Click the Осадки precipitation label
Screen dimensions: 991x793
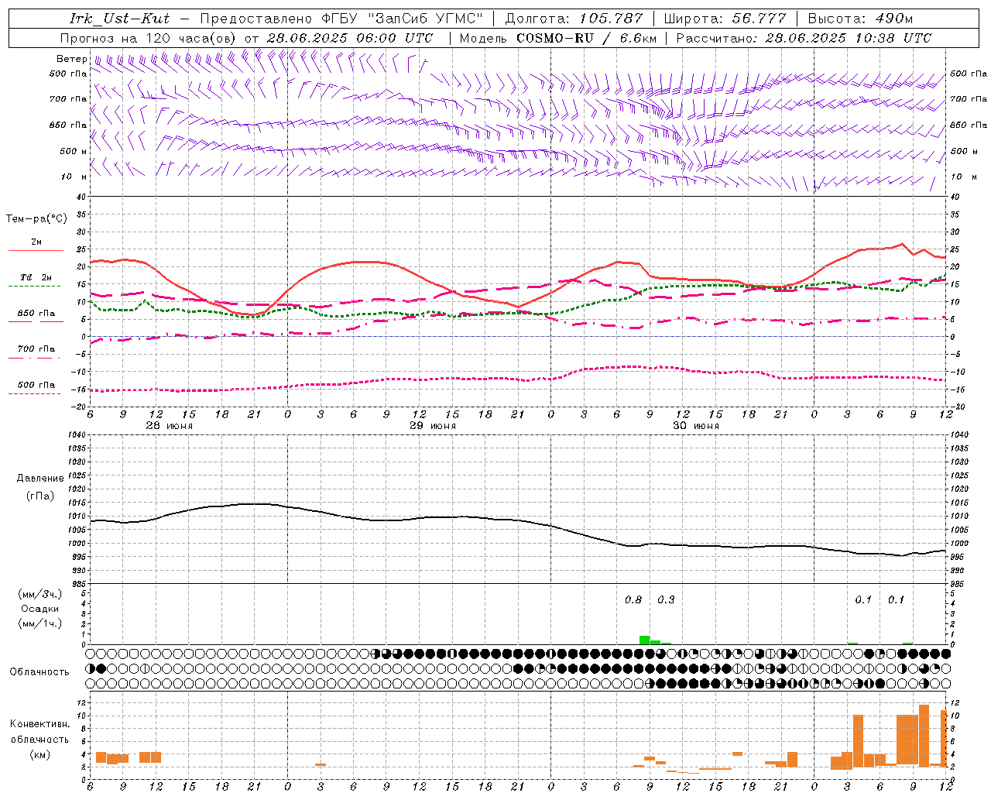pos(39,609)
